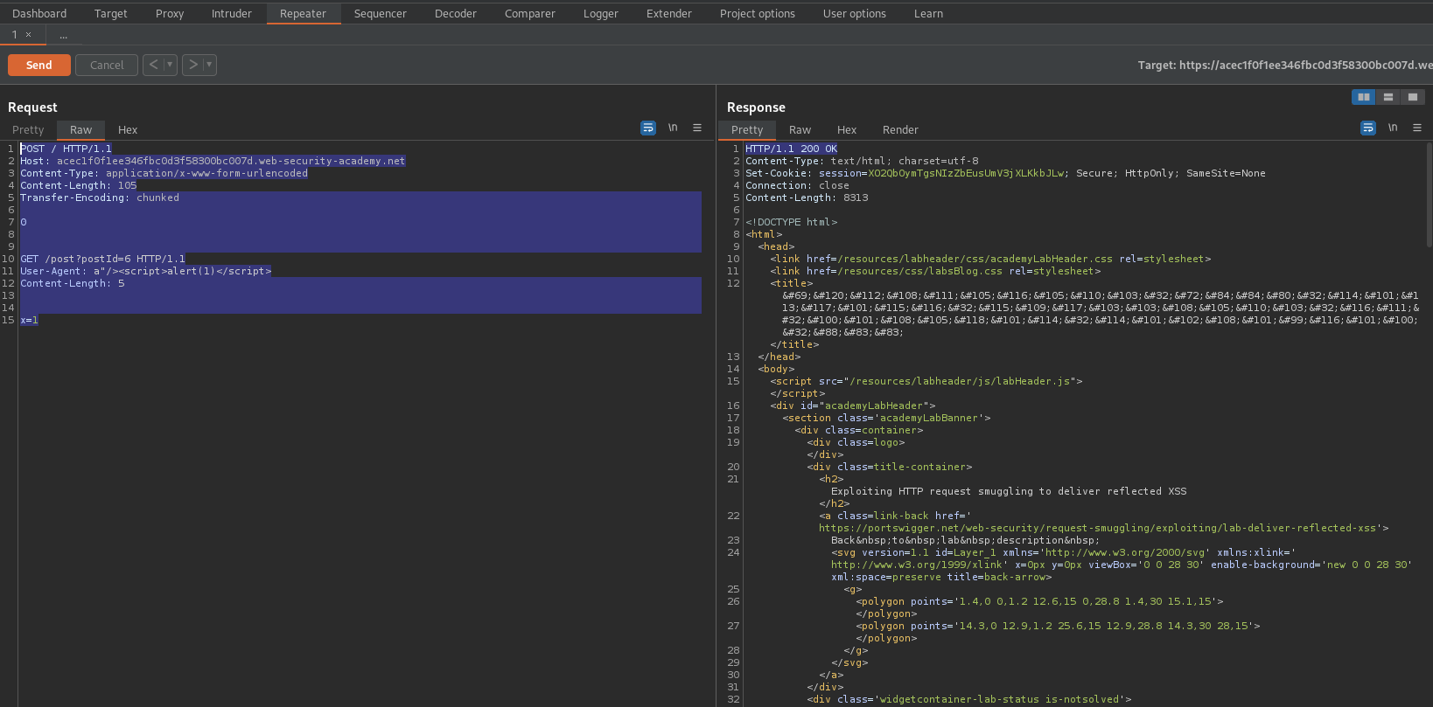Click the Set-Cookie session header line
1433x707 pixels.
tap(1005, 173)
